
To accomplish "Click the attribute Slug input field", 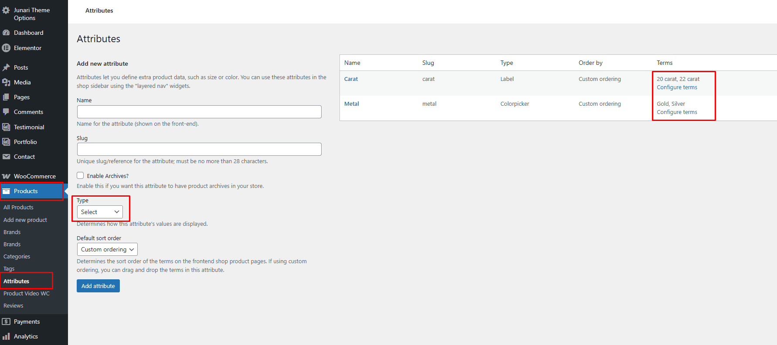I will (x=199, y=149).
